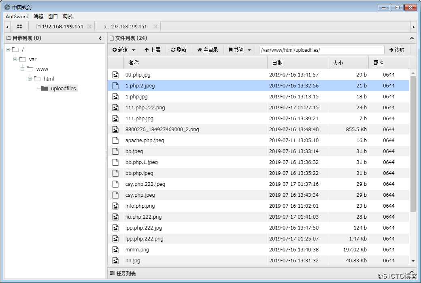The image size is (421, 283).
Task: Click the www folder icon in tree
Action: tap(30, 69)
